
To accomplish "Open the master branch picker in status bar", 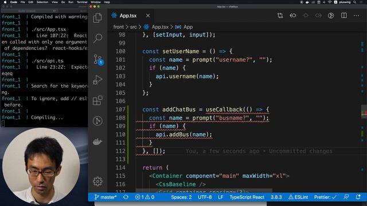I will click(106, 197).
